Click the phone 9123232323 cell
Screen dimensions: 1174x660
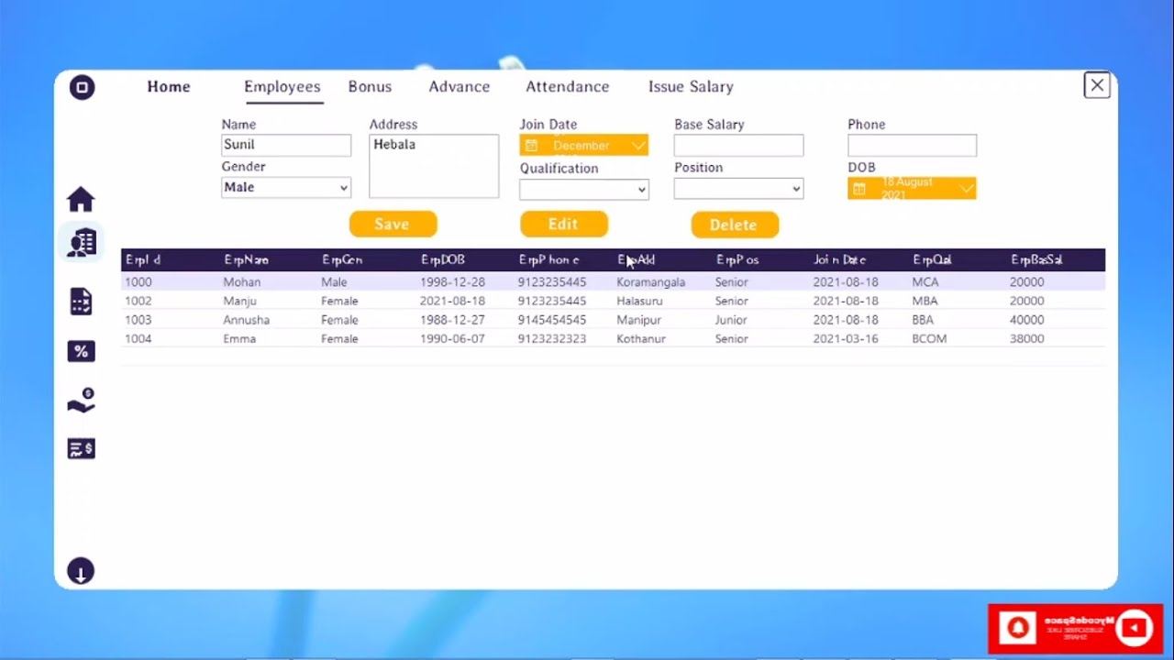coord(552,338)
